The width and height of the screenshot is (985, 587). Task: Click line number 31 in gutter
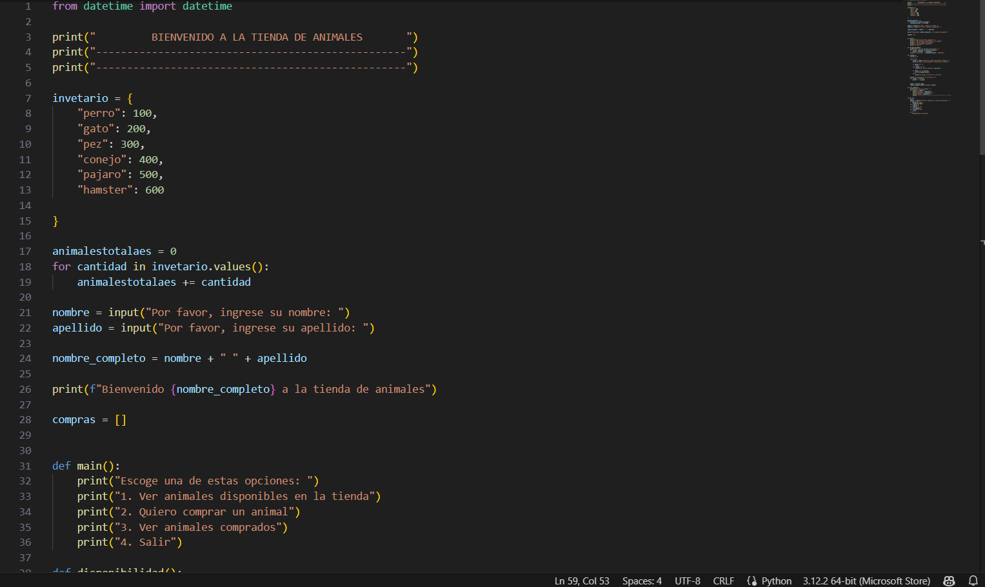(x=25, y=466)
